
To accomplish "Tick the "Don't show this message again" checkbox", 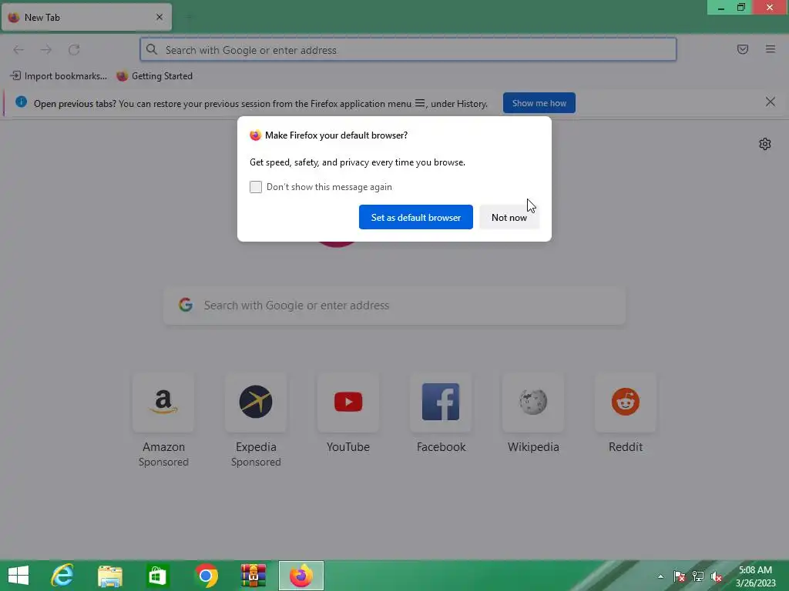I will [x=256, y=187].
